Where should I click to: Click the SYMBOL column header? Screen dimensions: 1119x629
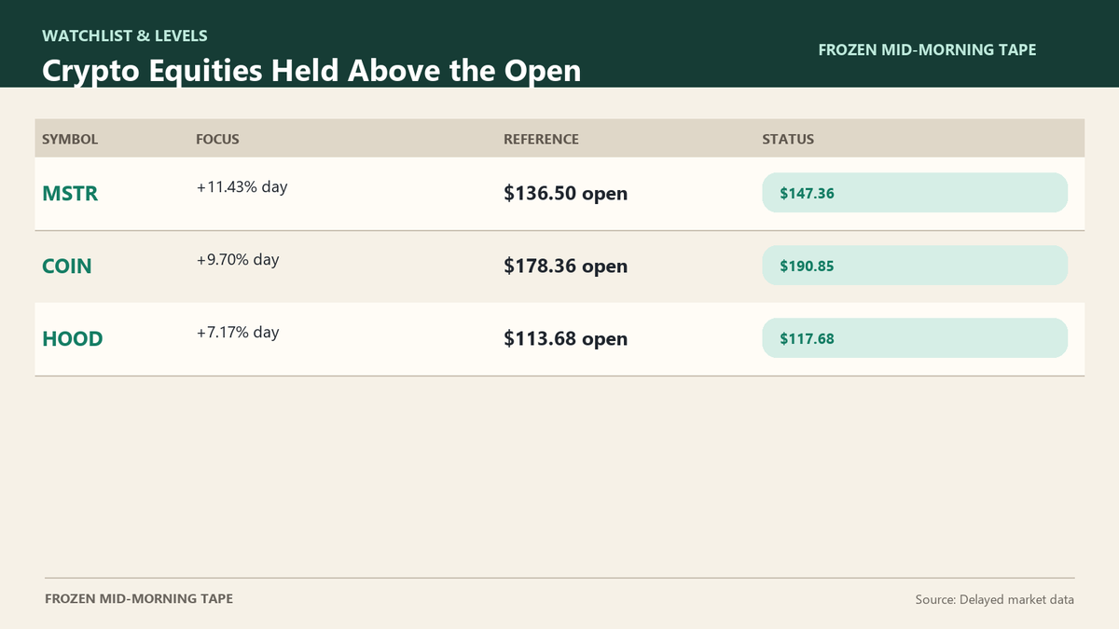70,139
